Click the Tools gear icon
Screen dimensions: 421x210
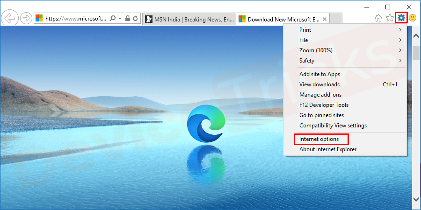pos(401,18)
